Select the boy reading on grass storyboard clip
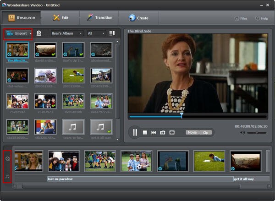The height and width of the screenshot is (201, 275). [209, 161]
